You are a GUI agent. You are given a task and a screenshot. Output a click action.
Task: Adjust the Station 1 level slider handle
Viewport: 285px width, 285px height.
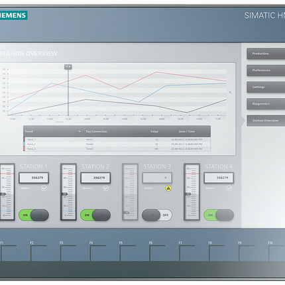pyautogui.click(x=3, y=194)
